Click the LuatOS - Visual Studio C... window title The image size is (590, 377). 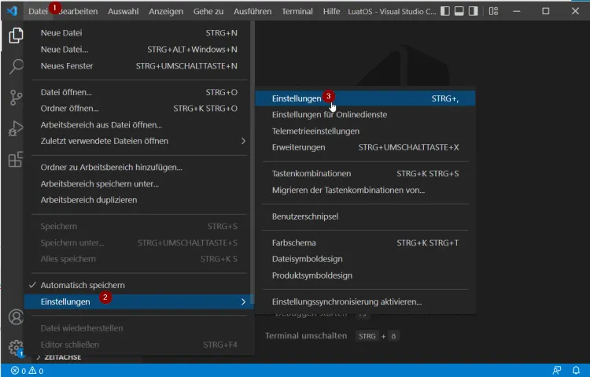(x=392, y=11)
